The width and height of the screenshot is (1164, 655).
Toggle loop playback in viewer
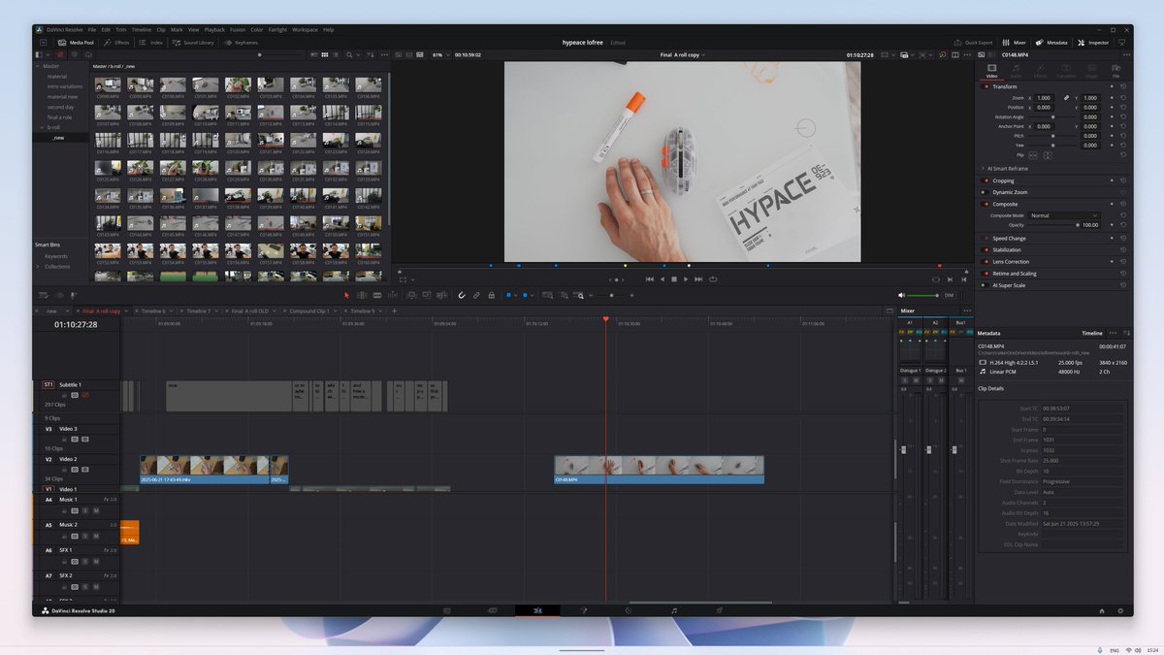tap(713, 279)
